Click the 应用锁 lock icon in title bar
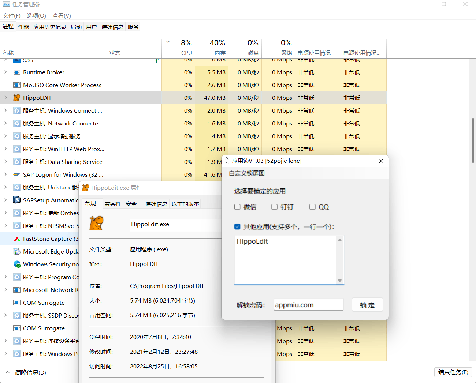Viewport: 476px width, 383px height. coord(227,161)
